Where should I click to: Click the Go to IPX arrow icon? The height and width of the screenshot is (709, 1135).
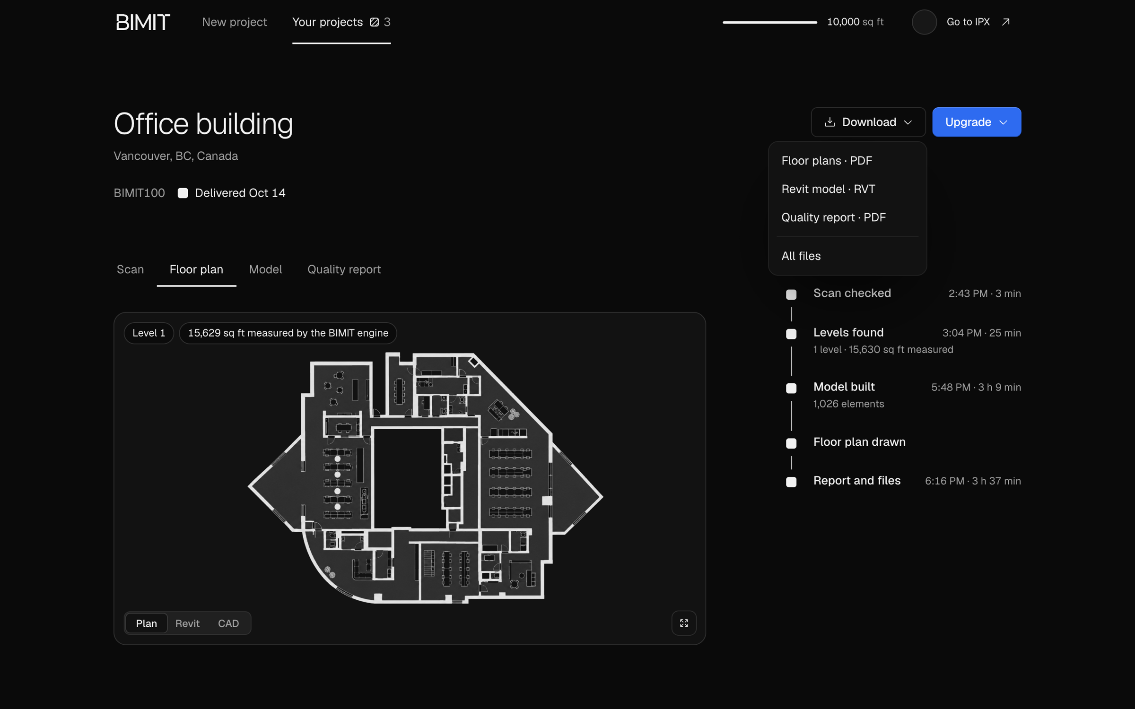tap(1006, 22)
